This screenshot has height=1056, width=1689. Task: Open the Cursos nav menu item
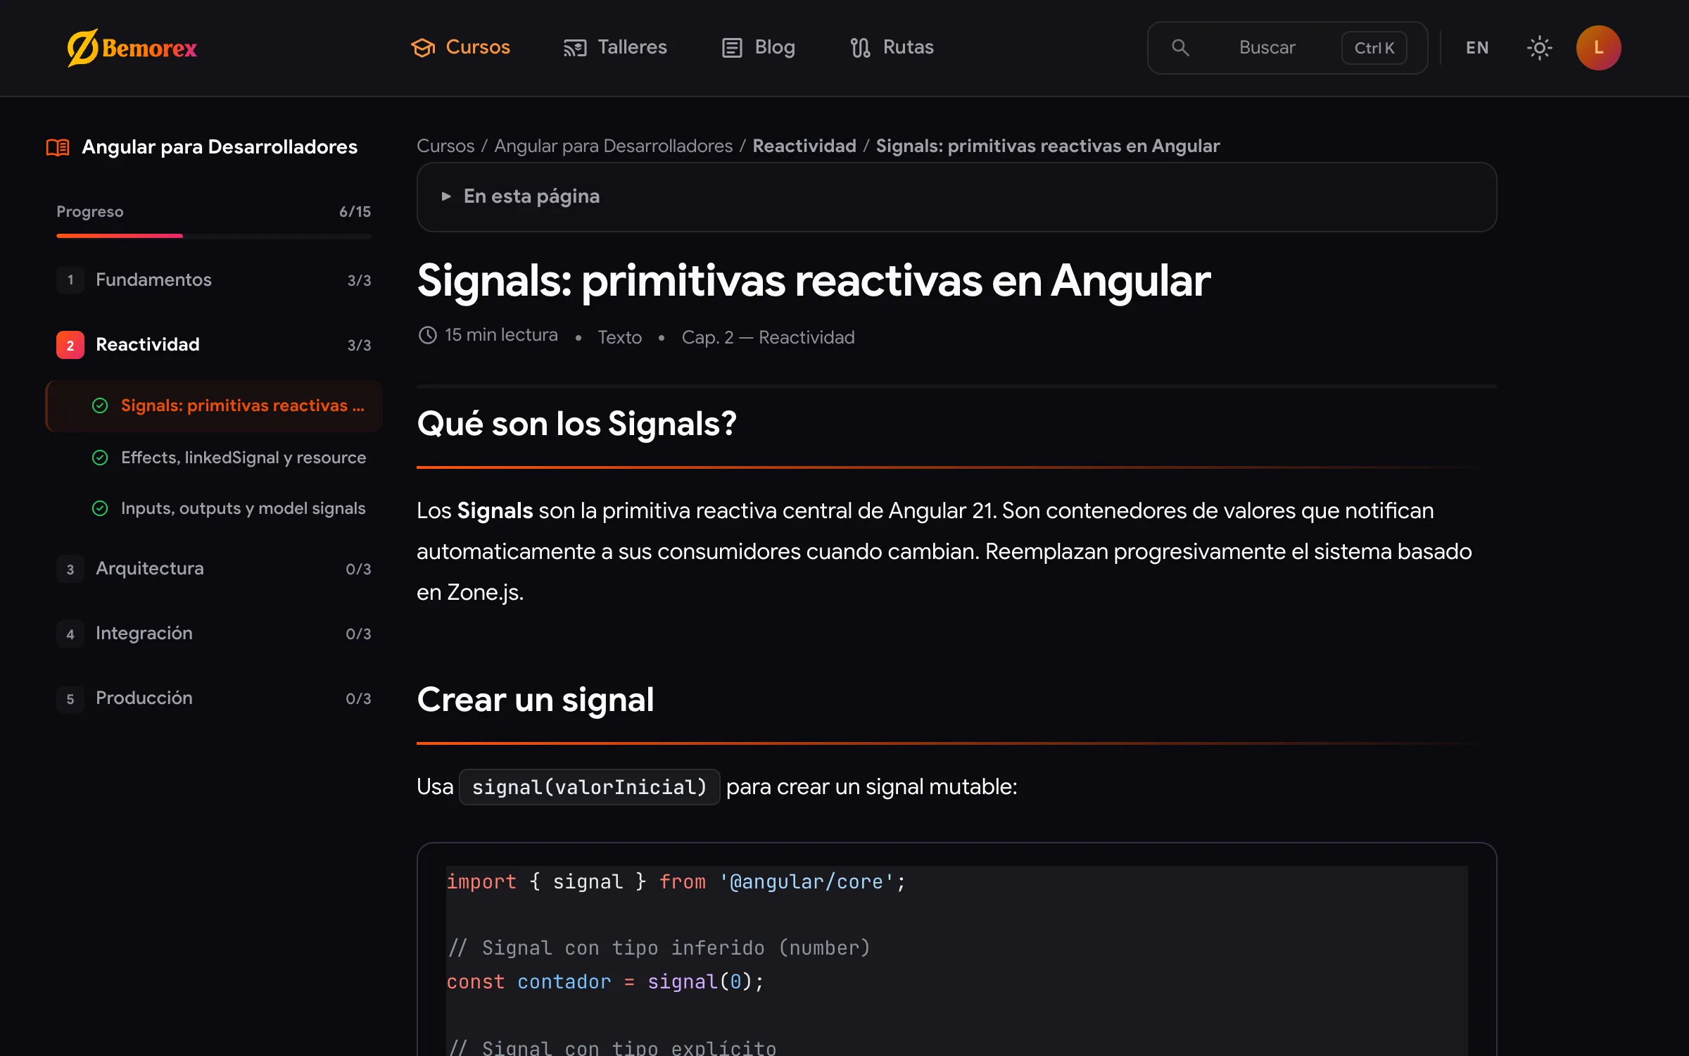tap(460, 48)
